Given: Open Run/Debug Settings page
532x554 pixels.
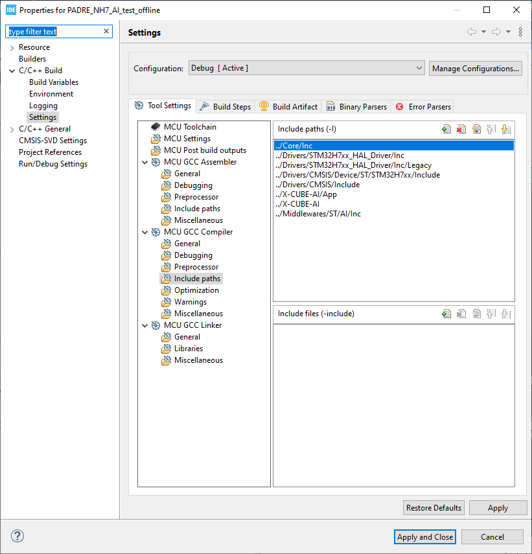Looking at the screenshot, I should (x=53, y=163).
